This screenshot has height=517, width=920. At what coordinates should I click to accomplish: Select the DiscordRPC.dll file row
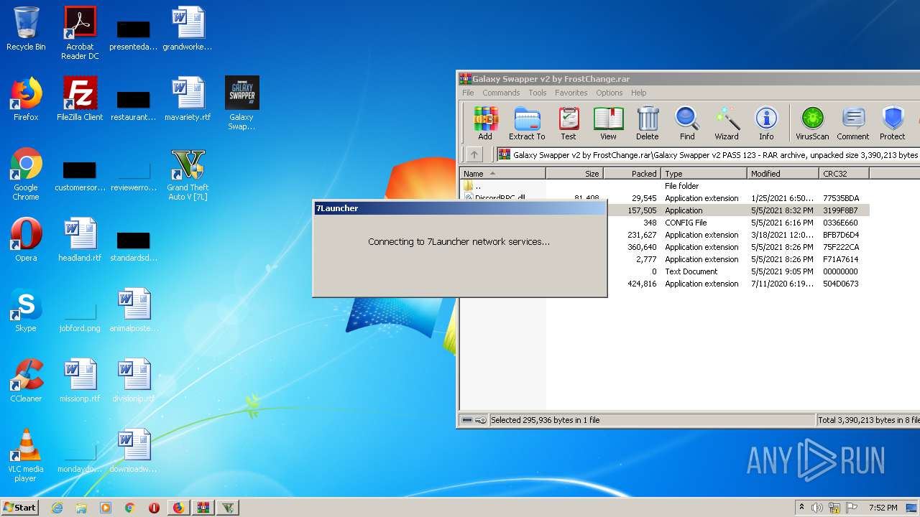coord(665,198)
